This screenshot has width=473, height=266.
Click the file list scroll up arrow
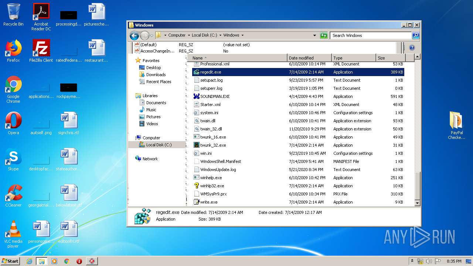pos(418,57)
